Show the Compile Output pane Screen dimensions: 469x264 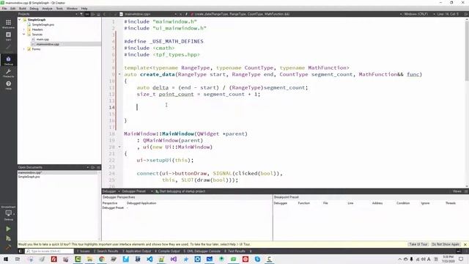coord(167,251)
